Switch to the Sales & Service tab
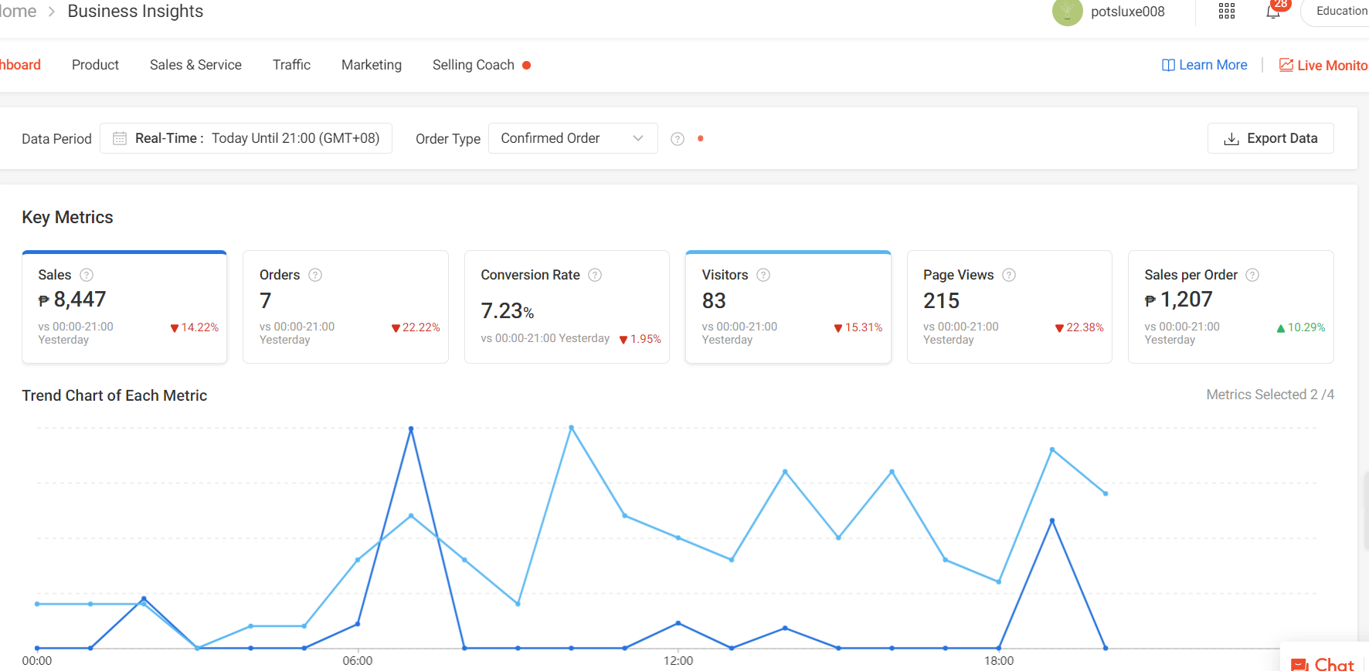Viewport: 1369px width, 671px height. point(195,65)
